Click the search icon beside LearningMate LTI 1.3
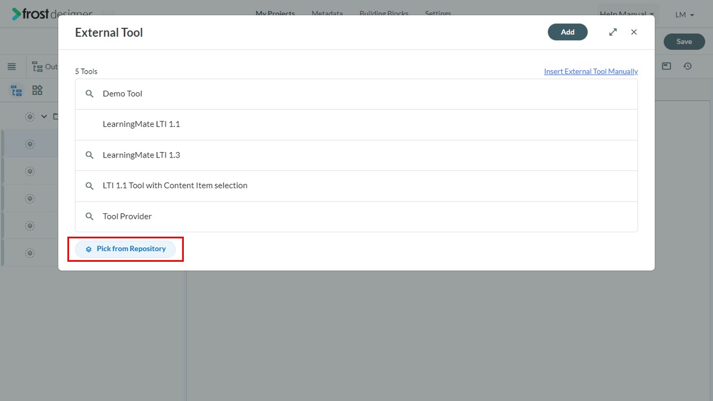713x401 pixels. pyautogui.click(x=89, y=155)
